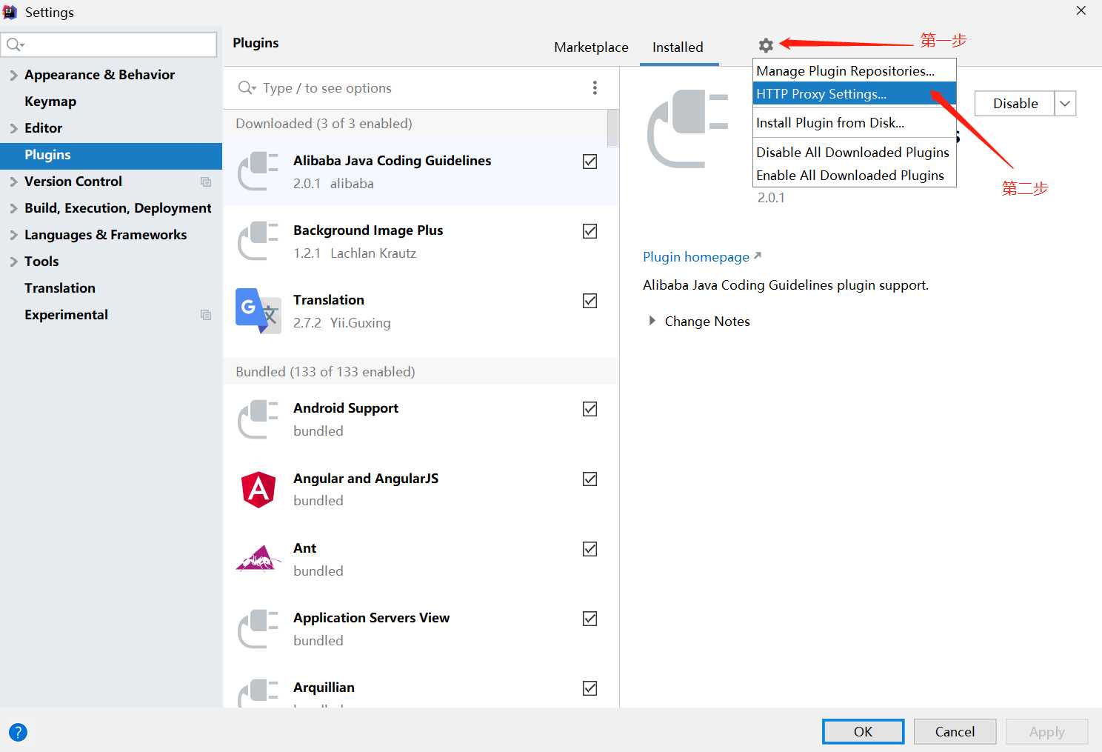Viewport: 1102px width, 752px height.
Task: Click the Disable plugin button
Action: (x=1015, y=104)
